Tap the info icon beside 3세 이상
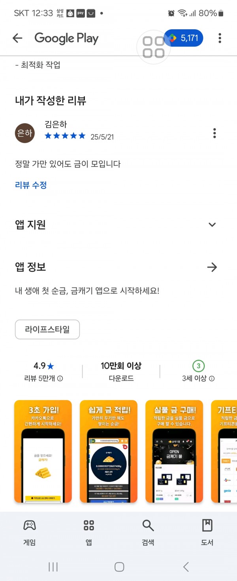The width and height of the screenshot is (237, 581). click(x=212, y=379)
